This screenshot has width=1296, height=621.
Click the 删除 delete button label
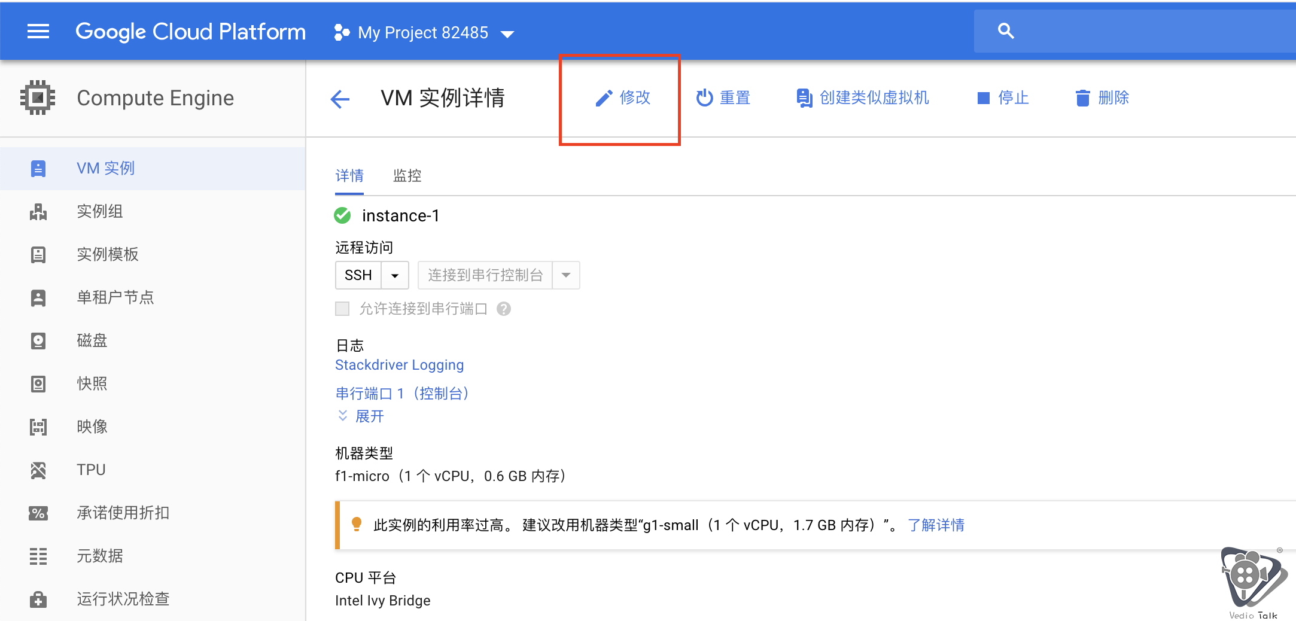[x=1114, y=98]
